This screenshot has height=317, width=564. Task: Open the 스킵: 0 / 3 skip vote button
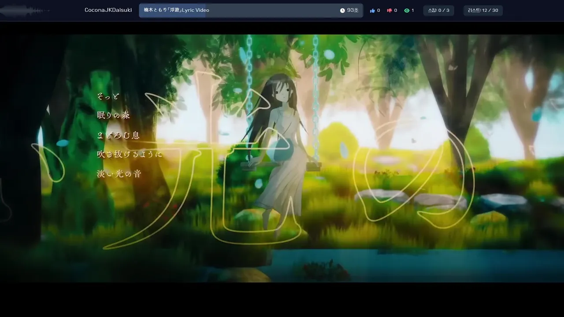438,11
